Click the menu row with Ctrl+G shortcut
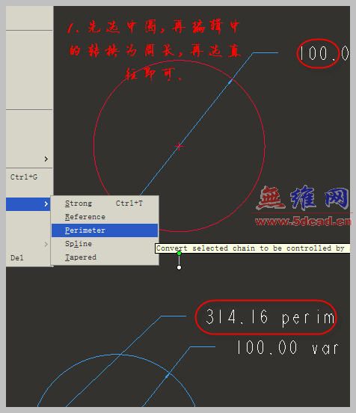 [29, 177]
